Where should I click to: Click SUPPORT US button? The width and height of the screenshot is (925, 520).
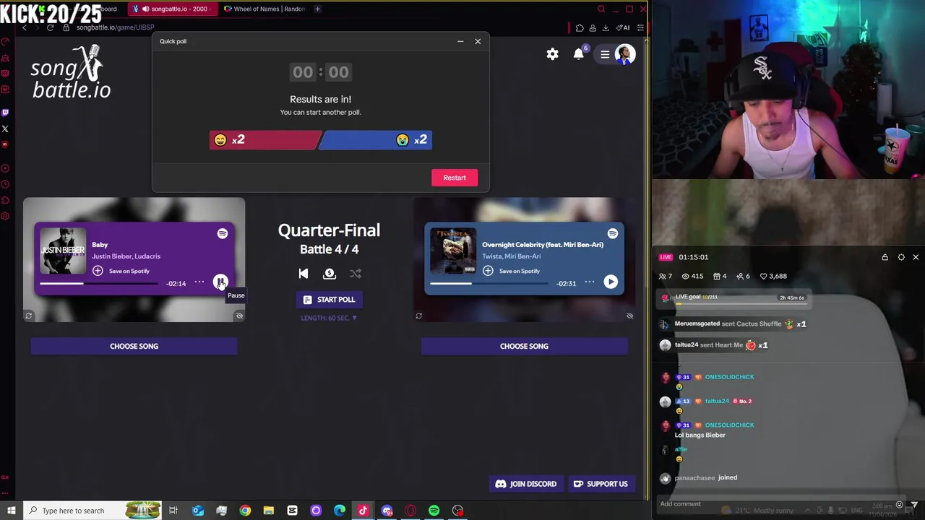click(x=601, y=484)
